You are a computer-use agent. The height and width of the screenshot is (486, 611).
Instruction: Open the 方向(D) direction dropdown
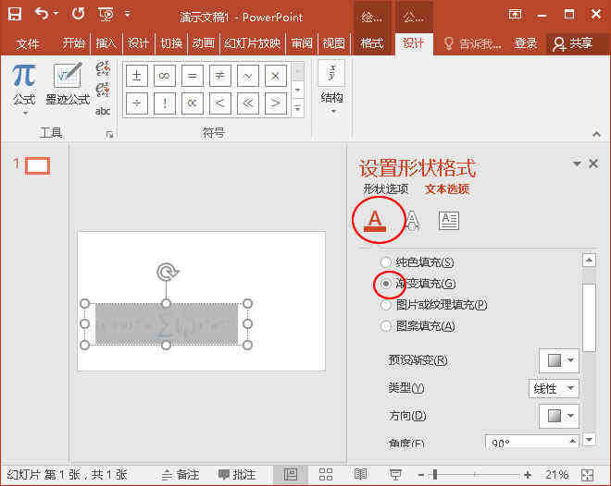coord(559,416)
